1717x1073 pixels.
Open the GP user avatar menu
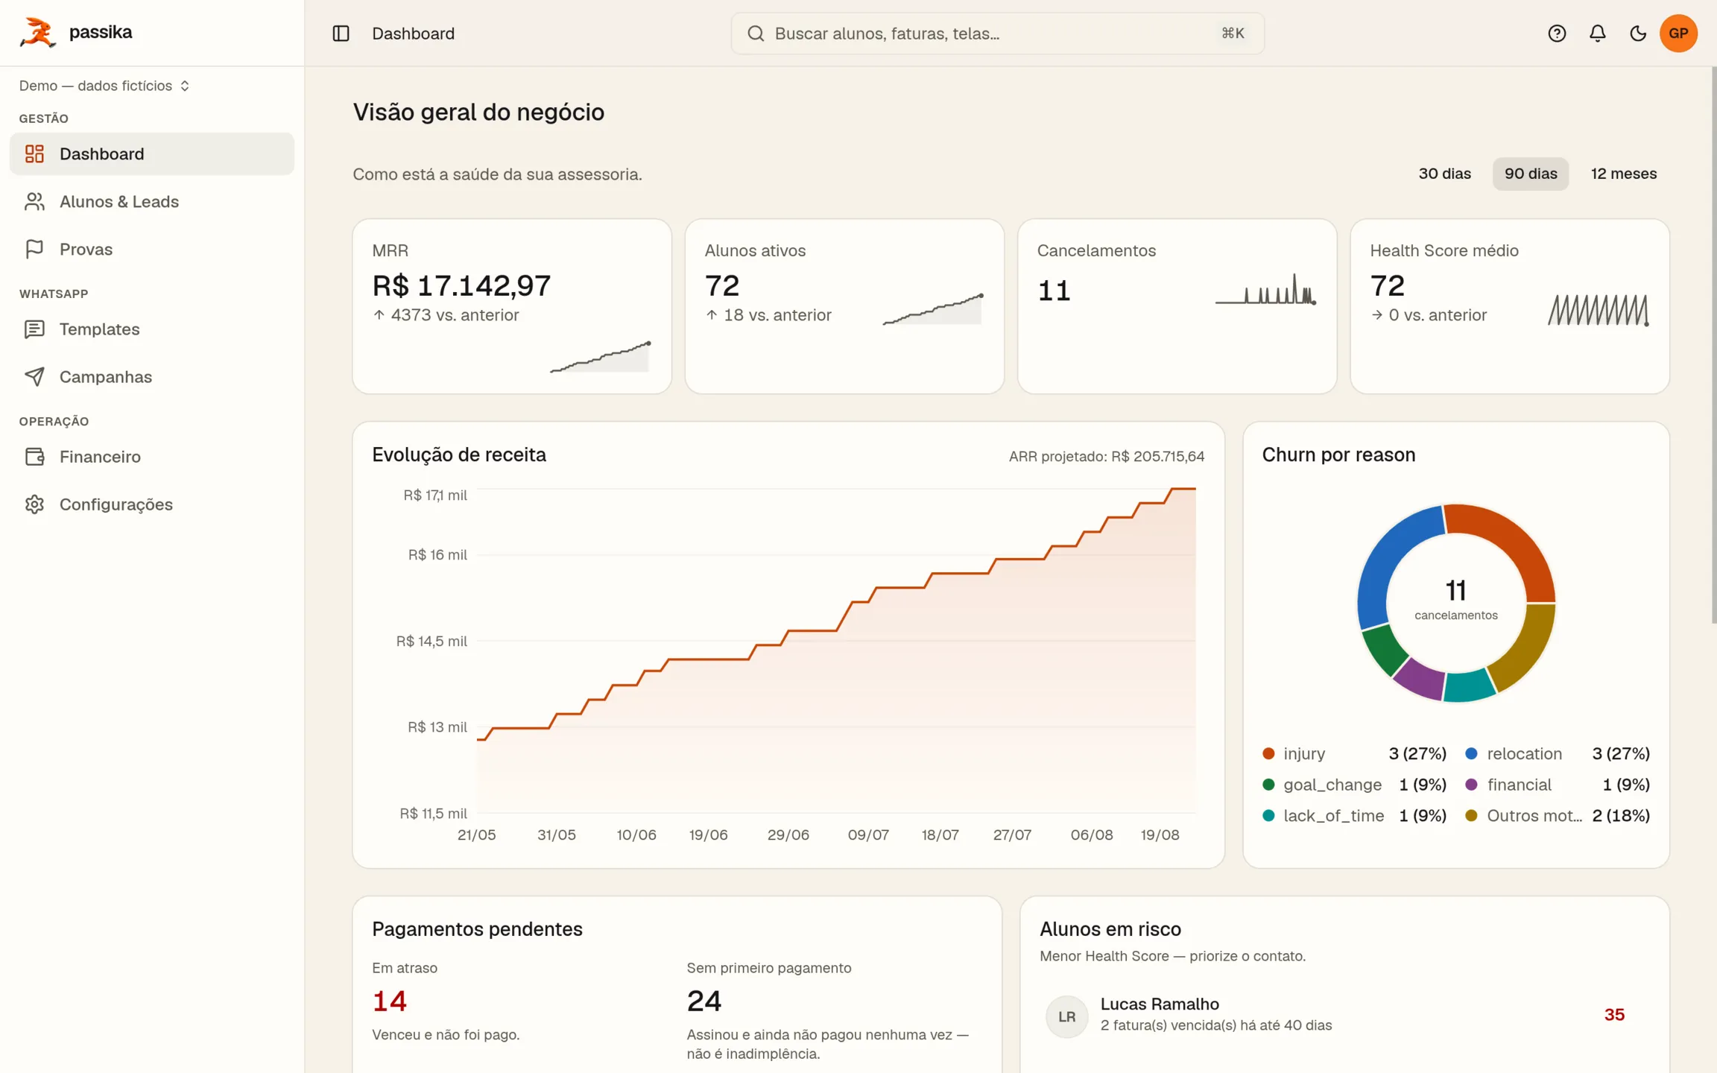pos(1678,34)
